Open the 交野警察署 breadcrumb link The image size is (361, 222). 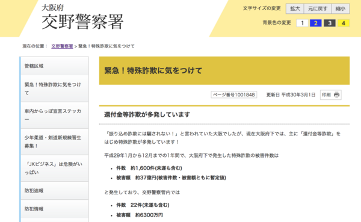coord(62,46)
